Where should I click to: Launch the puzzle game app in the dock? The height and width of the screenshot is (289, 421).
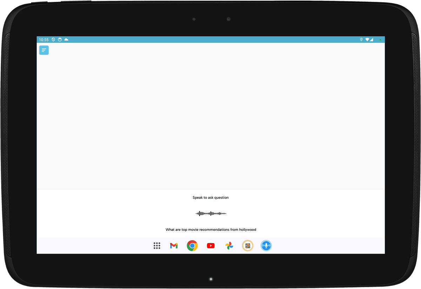pyautogui.click(x=248, y=246)
